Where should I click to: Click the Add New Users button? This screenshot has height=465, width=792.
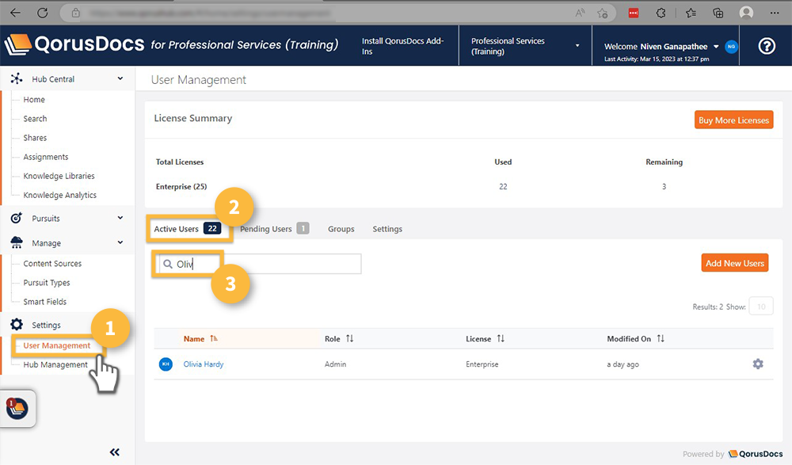[x=734, y=263]
